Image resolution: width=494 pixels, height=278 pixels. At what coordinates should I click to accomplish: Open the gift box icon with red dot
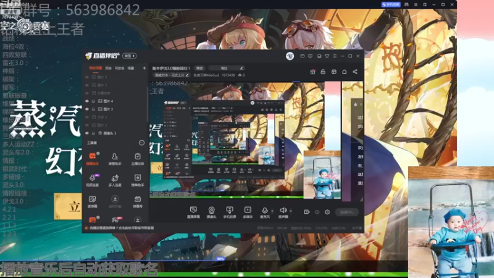(312, 72)
